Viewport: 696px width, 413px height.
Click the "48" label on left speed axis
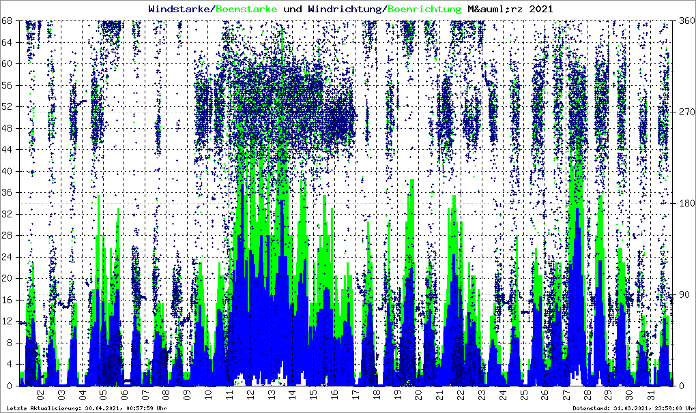[x=7, y=129]
